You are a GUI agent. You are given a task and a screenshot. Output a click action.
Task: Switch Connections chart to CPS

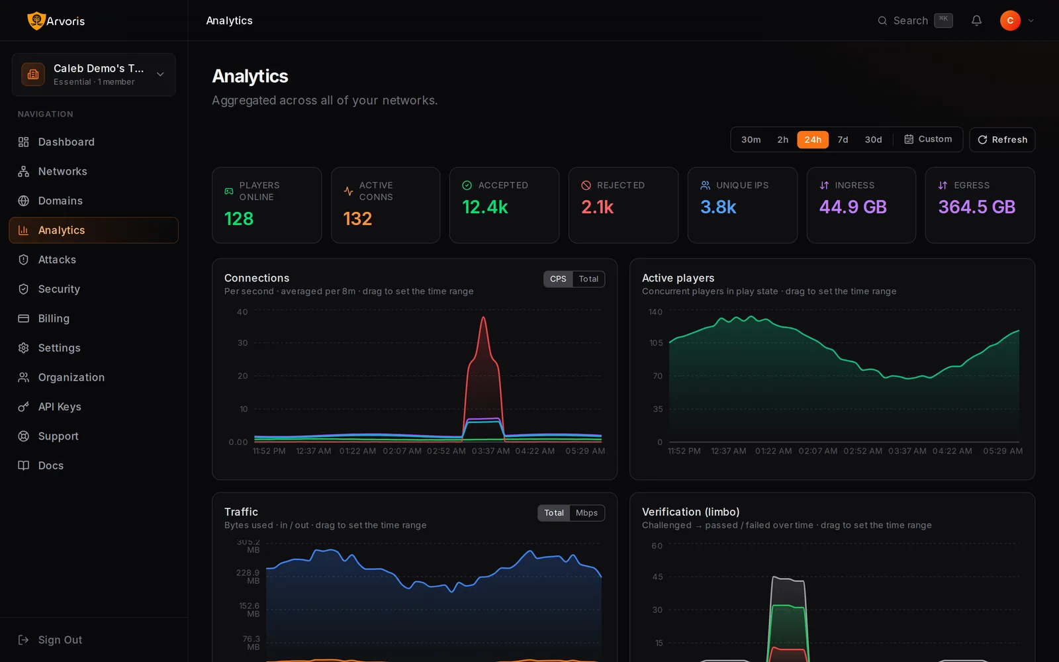click(558, 279)
